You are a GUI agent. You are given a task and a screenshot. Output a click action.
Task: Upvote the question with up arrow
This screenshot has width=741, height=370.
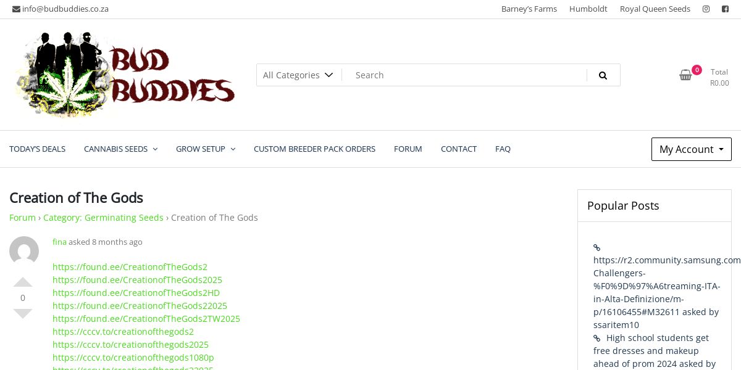(x=23, y=282)
